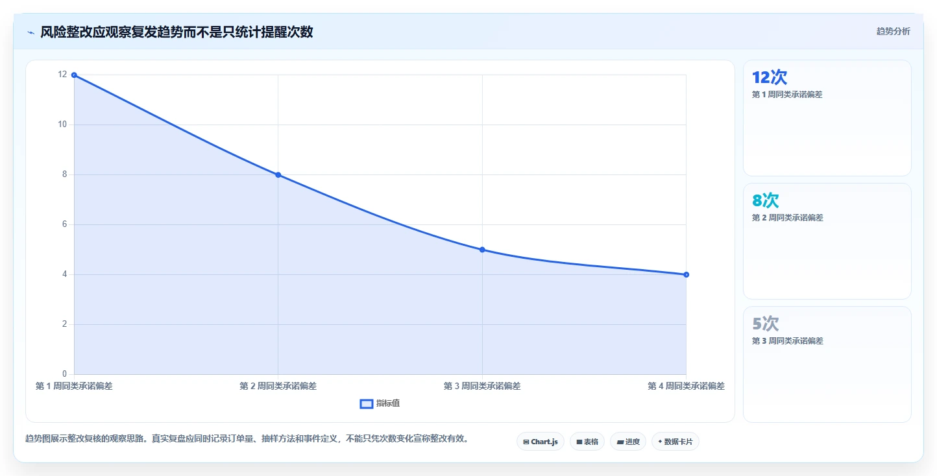Click the week 3 data point at 5
Viewport: 937px width, 476px height.
(x=482, y=250)
